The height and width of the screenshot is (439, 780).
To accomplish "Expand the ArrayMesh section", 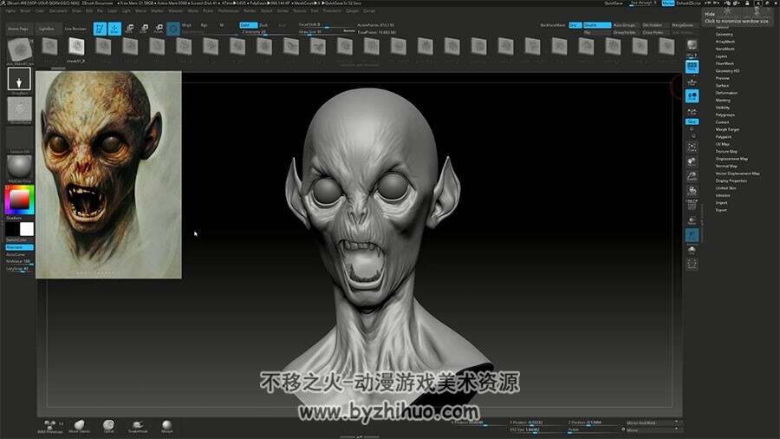I will click(x=725, y=42).
